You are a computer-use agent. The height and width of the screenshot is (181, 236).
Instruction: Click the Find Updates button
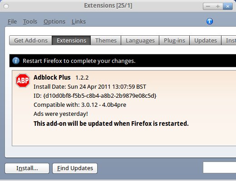75,168
